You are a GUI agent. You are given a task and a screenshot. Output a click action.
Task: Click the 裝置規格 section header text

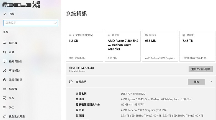[x=81, y=82]
